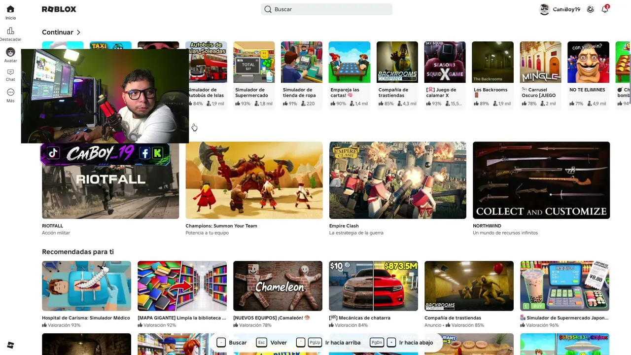The height and width of the screenshot is (355, 631).
Task: Open the Simulador de tienda de ropa thumbnail
Action: 302,62
